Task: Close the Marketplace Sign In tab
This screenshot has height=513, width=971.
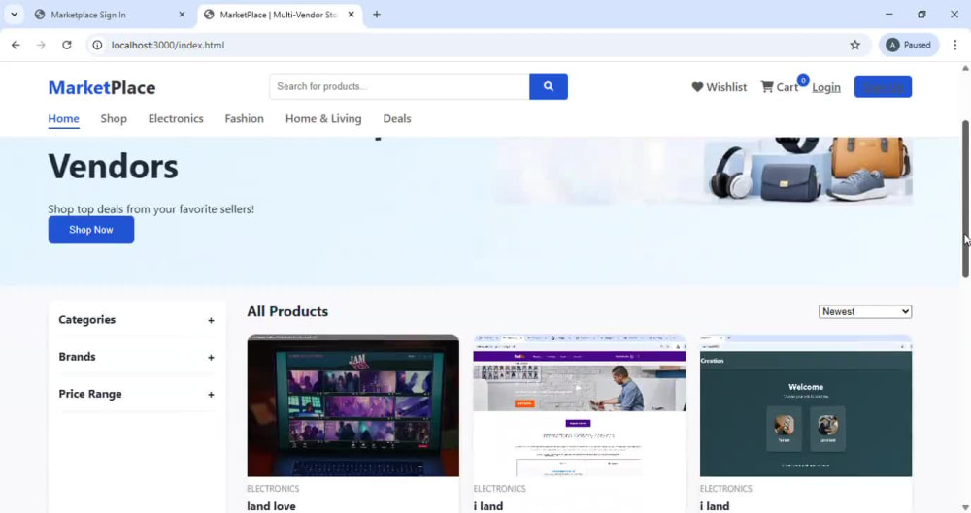Action: [182, 15]
